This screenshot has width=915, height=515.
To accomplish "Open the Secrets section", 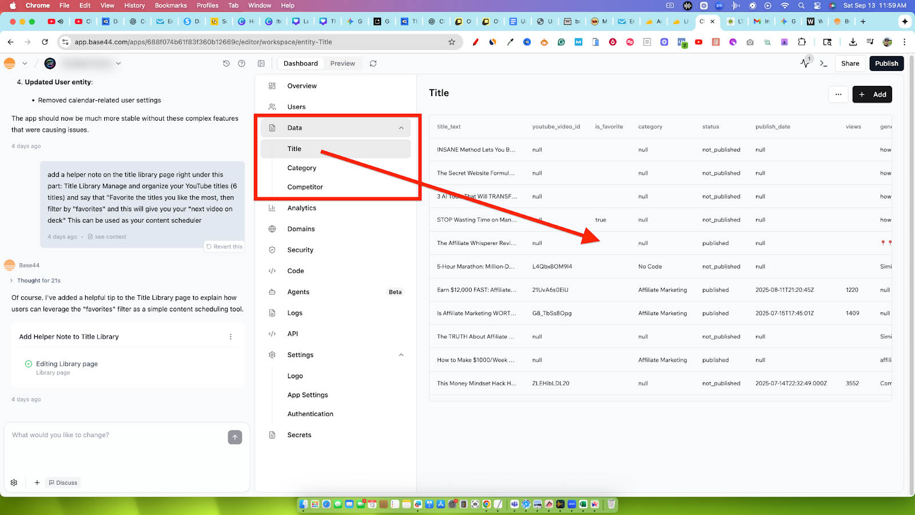I will (299, 435).
